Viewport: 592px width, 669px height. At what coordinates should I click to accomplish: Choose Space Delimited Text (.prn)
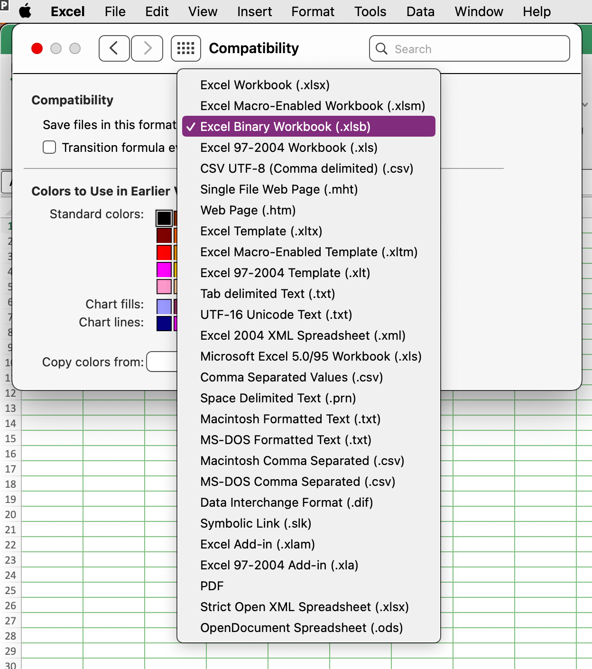click(309, 398)
